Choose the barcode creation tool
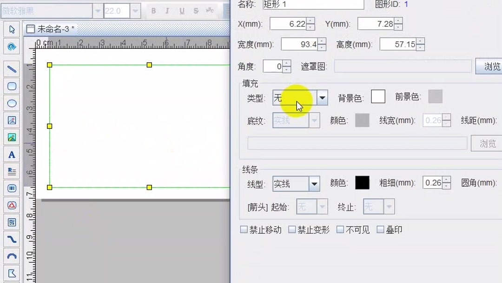Image resolution: width=502 pixels, height=283 pixels. click(11, 189)
